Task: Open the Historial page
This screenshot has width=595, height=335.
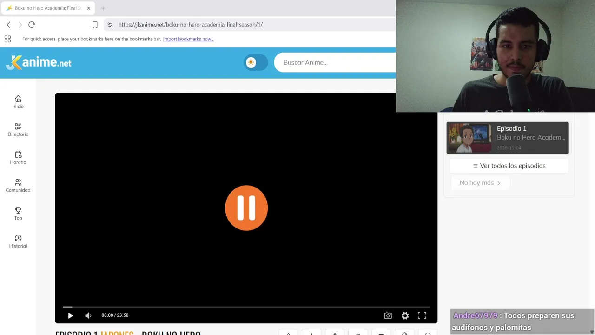Action: tap(18, 241)
